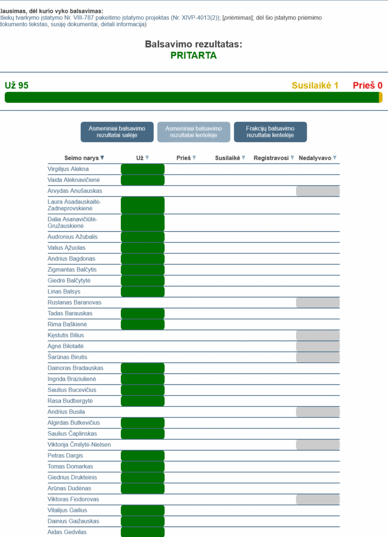388x537 pixels.
Task: Click the Registravosi column header
Action: coord(271,158)
